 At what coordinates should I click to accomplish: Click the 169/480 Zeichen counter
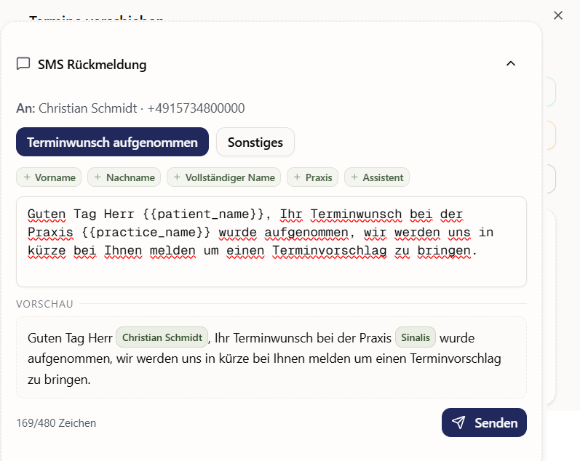click(56, 423)
